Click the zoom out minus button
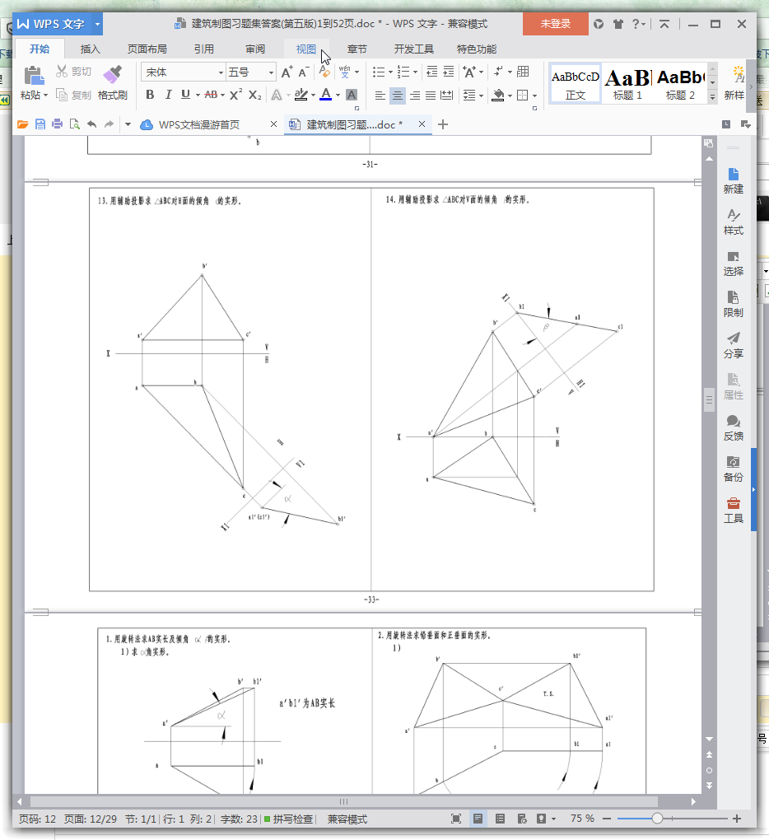Screen dimensions: 769x840 [607, 818]
